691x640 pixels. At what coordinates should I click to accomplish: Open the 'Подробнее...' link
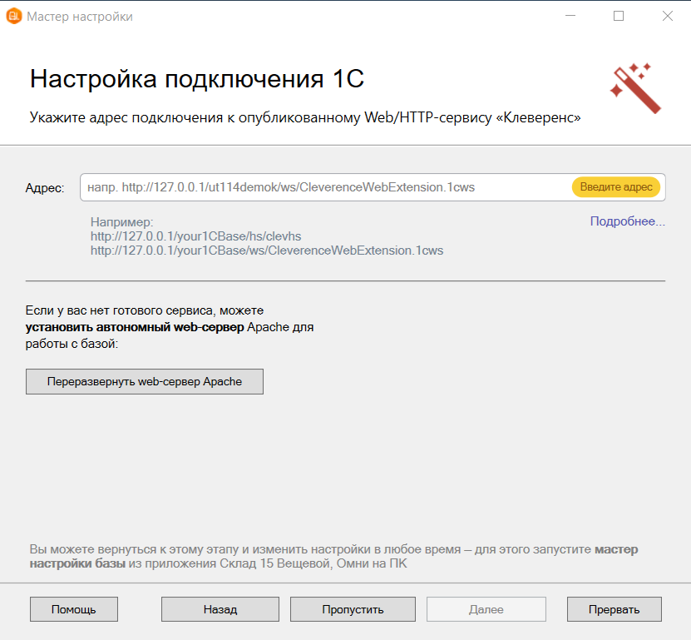[628, 221]
